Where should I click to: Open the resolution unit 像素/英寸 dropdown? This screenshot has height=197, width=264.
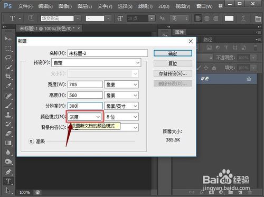(121, 106)
